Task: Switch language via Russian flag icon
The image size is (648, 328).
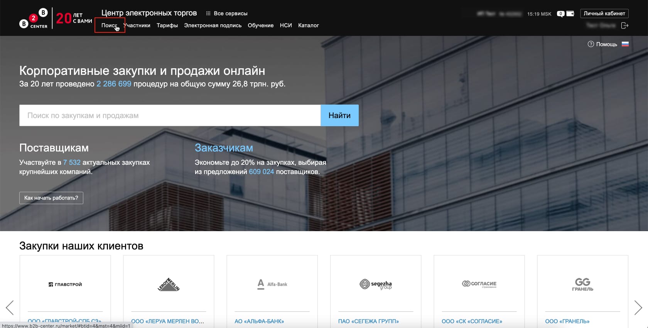Action: (625, 44)
